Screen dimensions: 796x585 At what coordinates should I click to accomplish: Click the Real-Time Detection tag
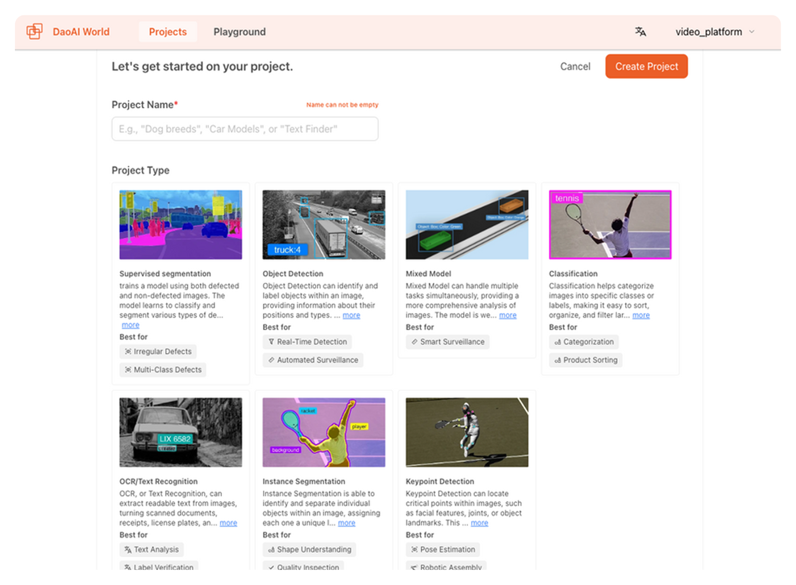pyautogui.click(x=307, y=342)
